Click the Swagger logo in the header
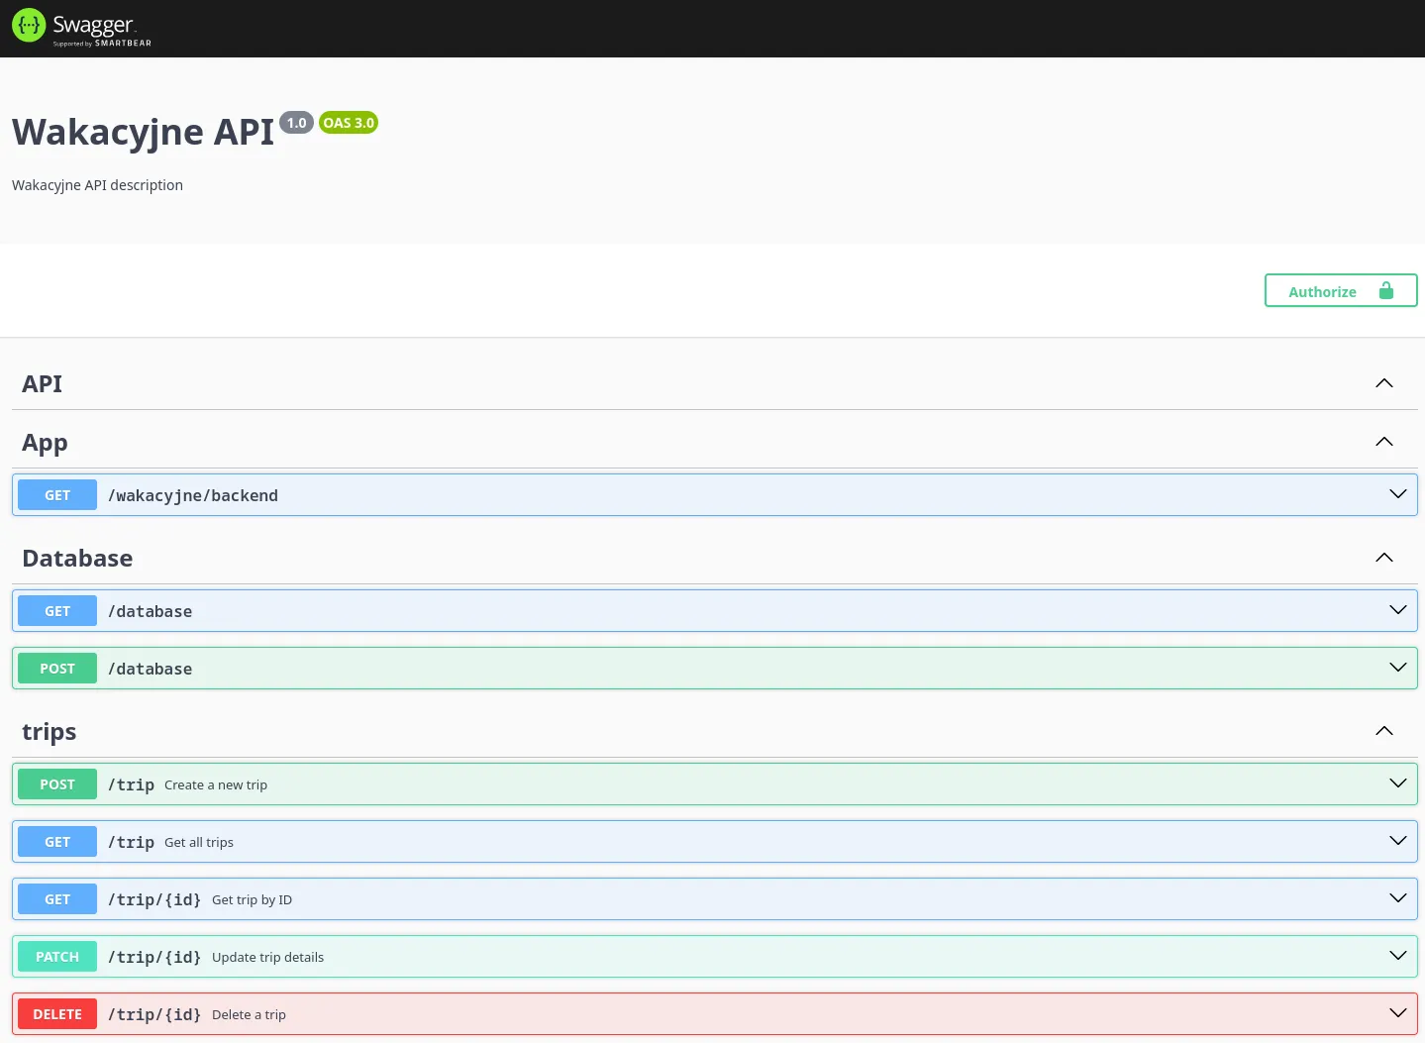Screen dimensions: 1425x1043 pyautogui.click(x=79, y=27)
